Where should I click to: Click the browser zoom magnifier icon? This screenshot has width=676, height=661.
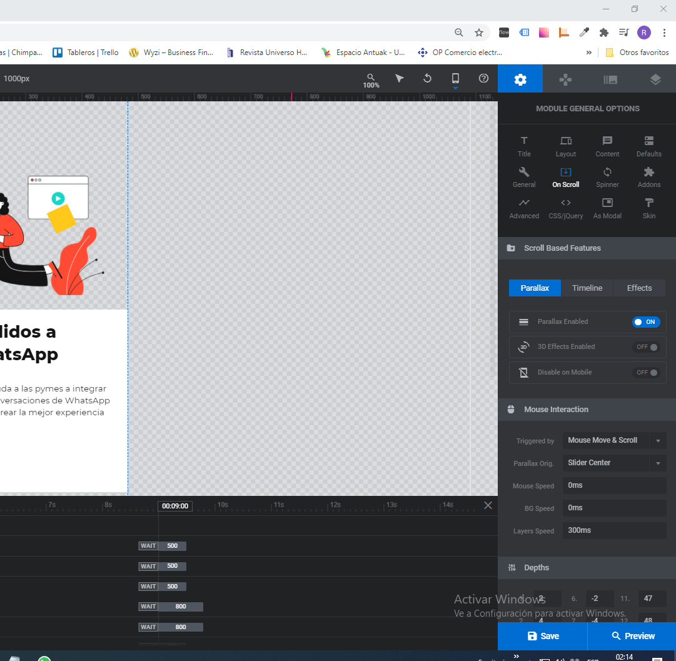click(459, 33)
